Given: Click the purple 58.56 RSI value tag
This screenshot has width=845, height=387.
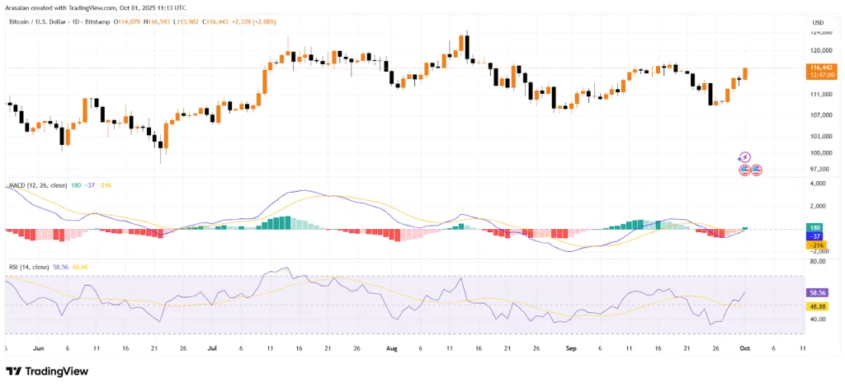Looking at the screenshot, I should (818, 292).
